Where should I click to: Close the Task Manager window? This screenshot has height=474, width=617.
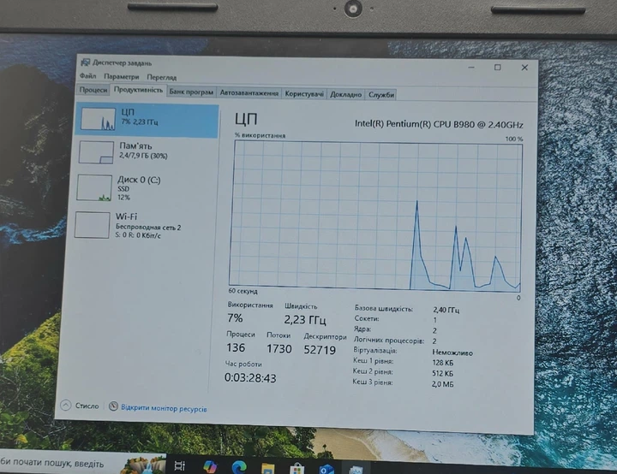524,68
